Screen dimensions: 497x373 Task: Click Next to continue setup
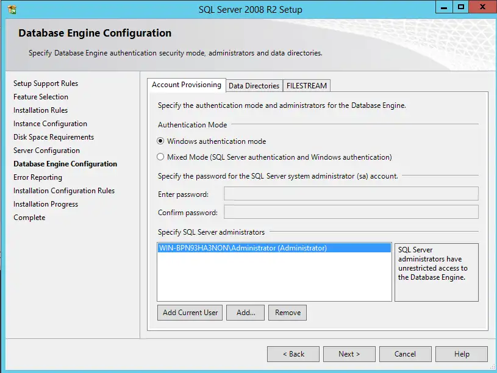349,353
